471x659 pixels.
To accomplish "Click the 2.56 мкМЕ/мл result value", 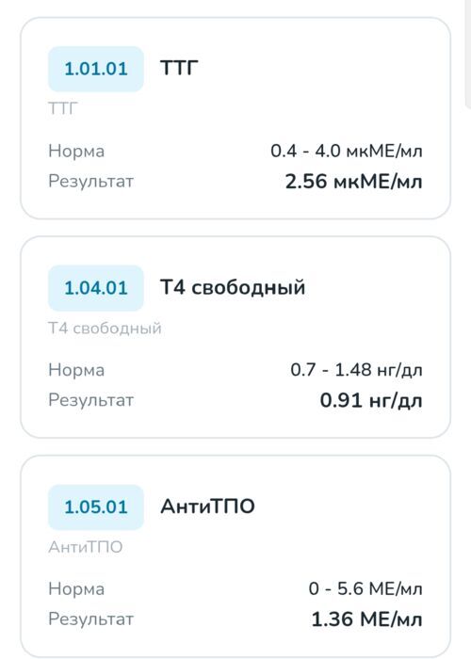I will pyautogui.click(x=353, y=182).
